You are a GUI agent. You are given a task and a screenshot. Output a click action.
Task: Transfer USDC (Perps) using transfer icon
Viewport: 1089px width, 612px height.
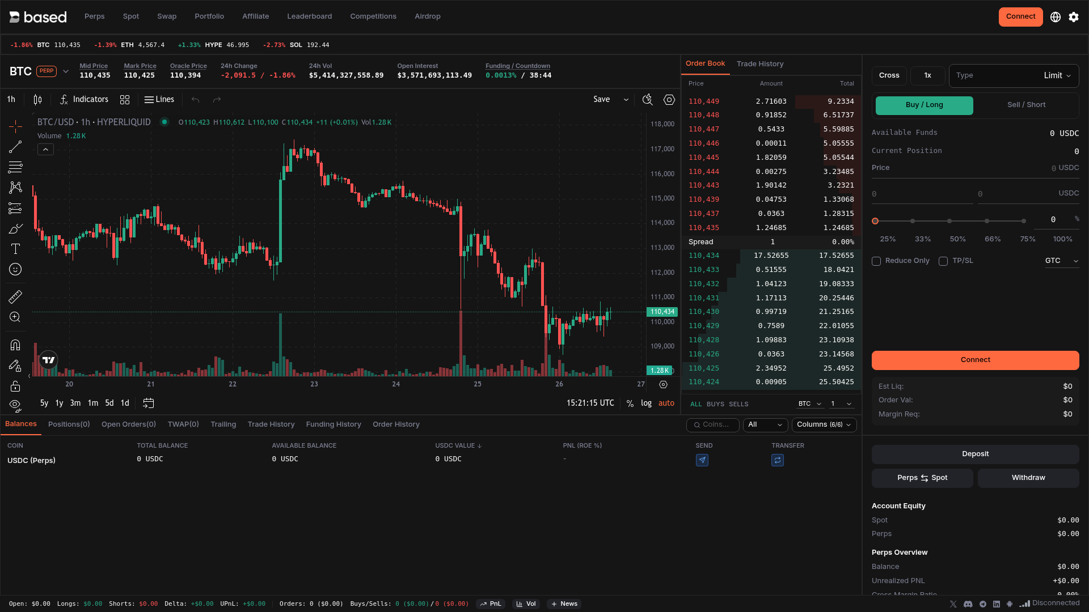tap(778, 460)
